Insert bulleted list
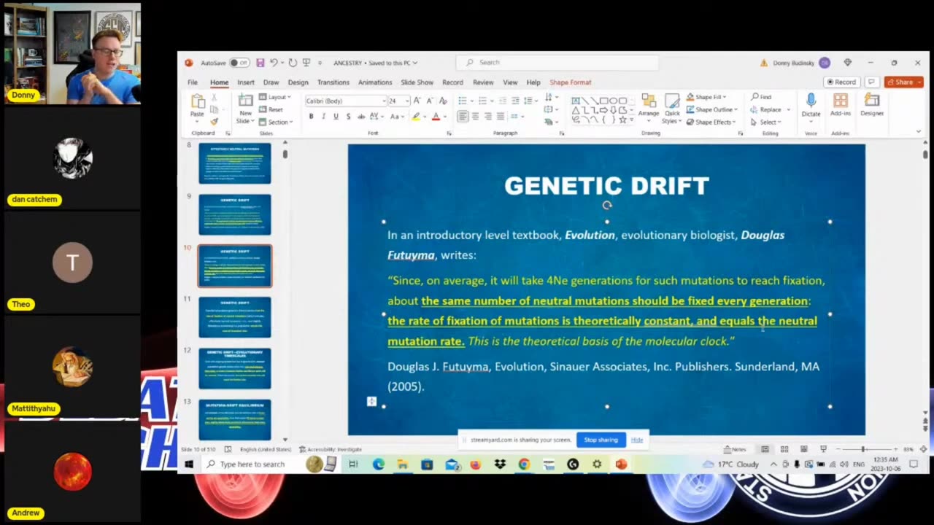Viewport: 934px width, 525px height. [463, 101]
